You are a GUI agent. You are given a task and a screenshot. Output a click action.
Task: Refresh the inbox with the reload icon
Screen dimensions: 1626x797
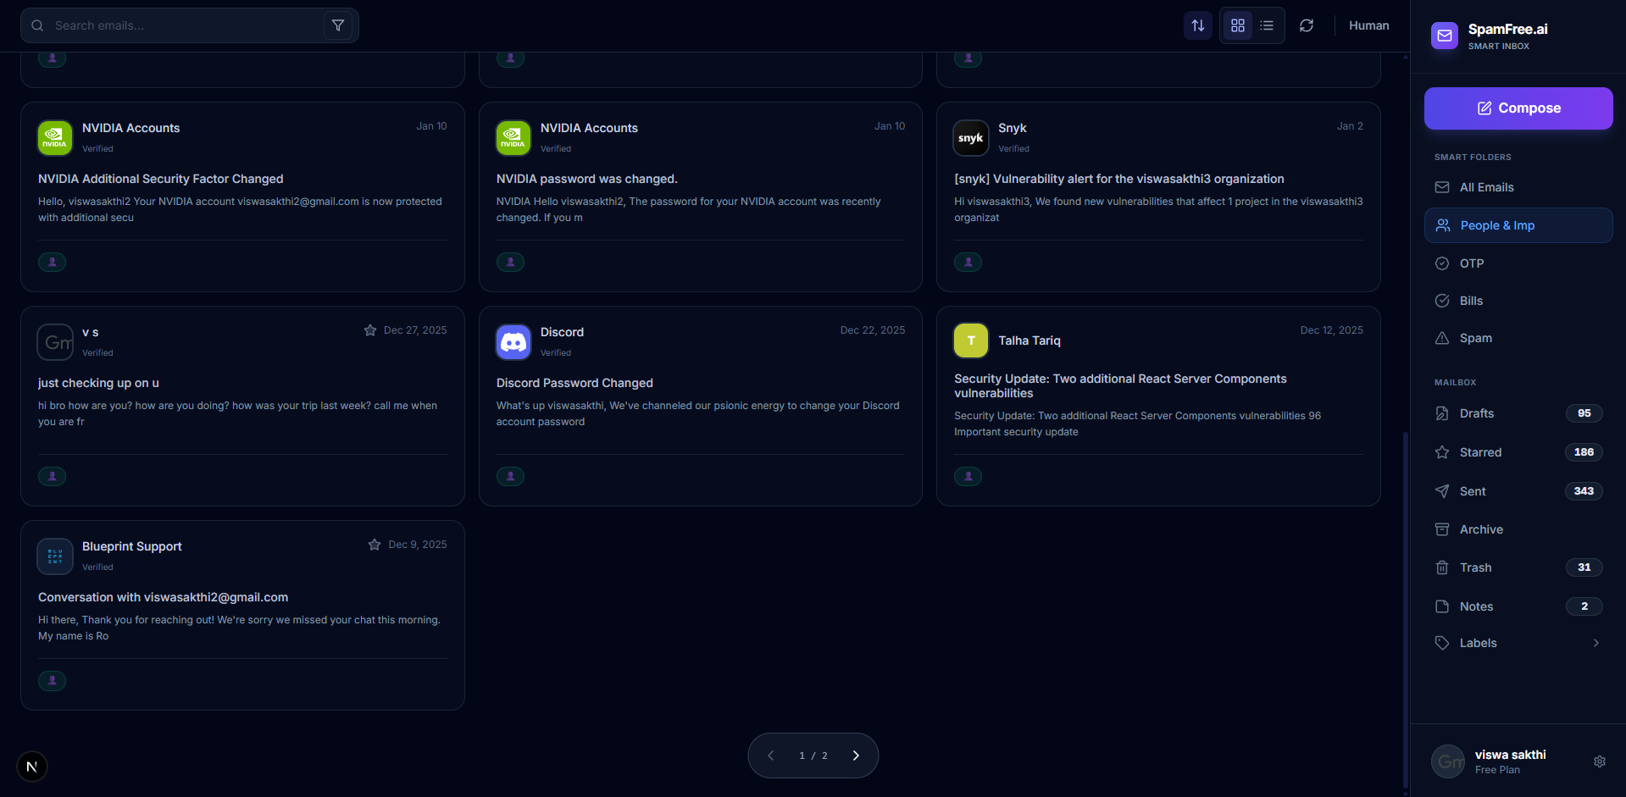1307,25
